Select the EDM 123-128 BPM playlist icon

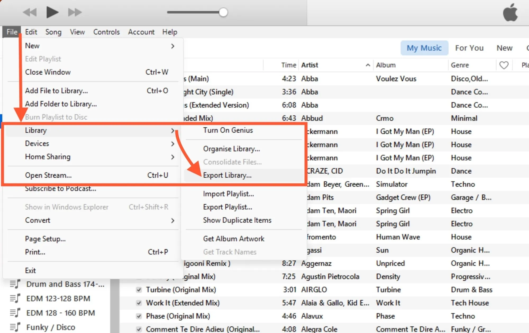click(x=15, y=298)
